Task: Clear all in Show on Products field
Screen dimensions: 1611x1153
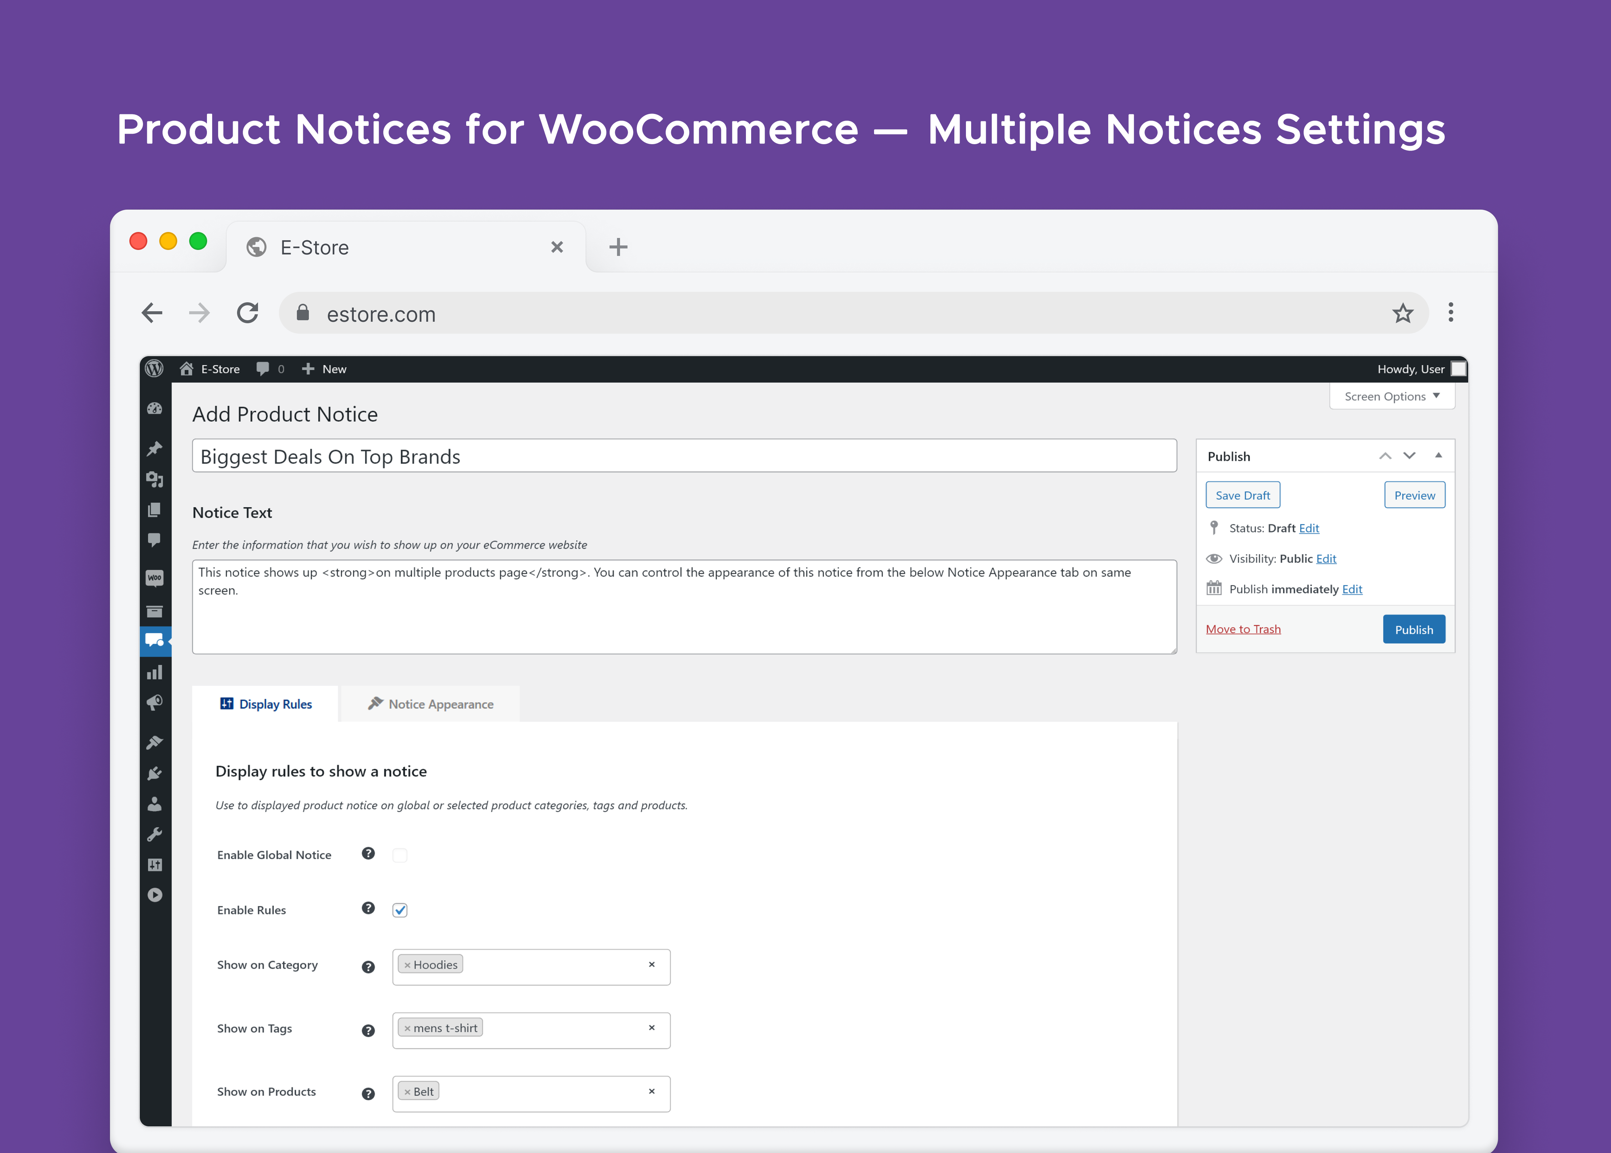Action: 651,1091
